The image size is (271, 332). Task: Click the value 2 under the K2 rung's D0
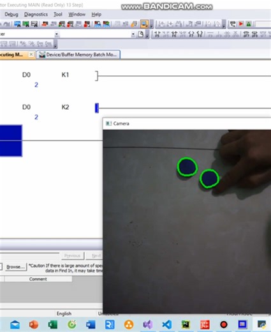pos(36,117)
